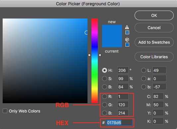
Task: Click the left hue slider arrow
Action: (x=89, y=55)
